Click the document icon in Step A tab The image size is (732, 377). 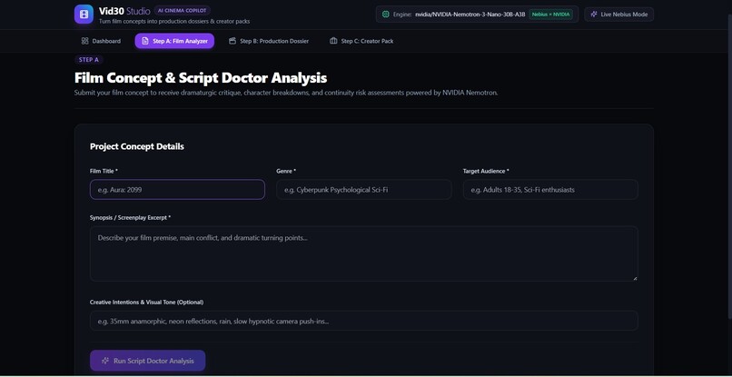pos(145,41)
